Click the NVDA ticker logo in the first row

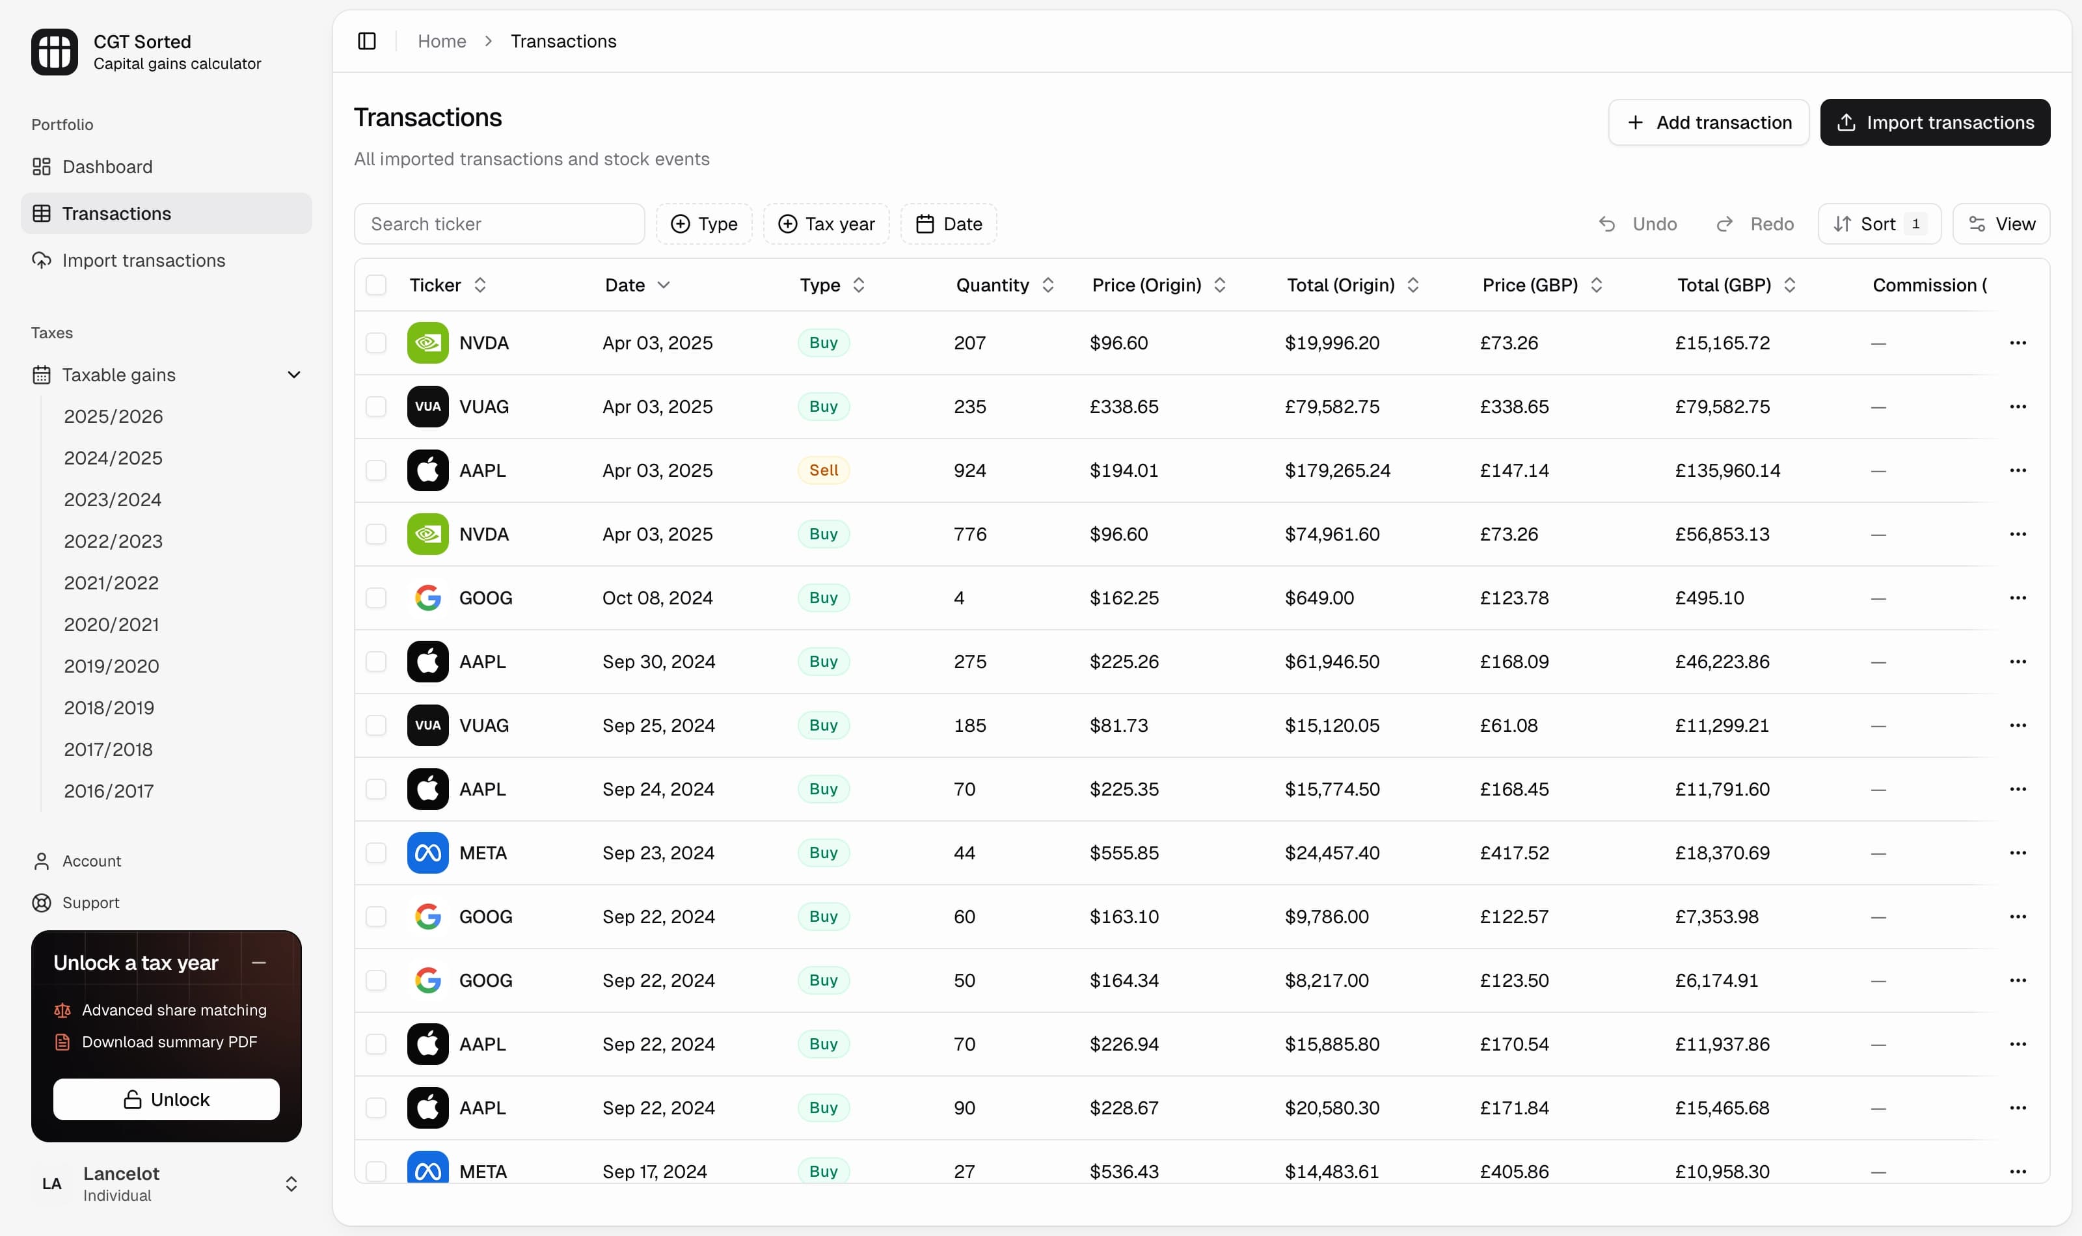point(427,342)
